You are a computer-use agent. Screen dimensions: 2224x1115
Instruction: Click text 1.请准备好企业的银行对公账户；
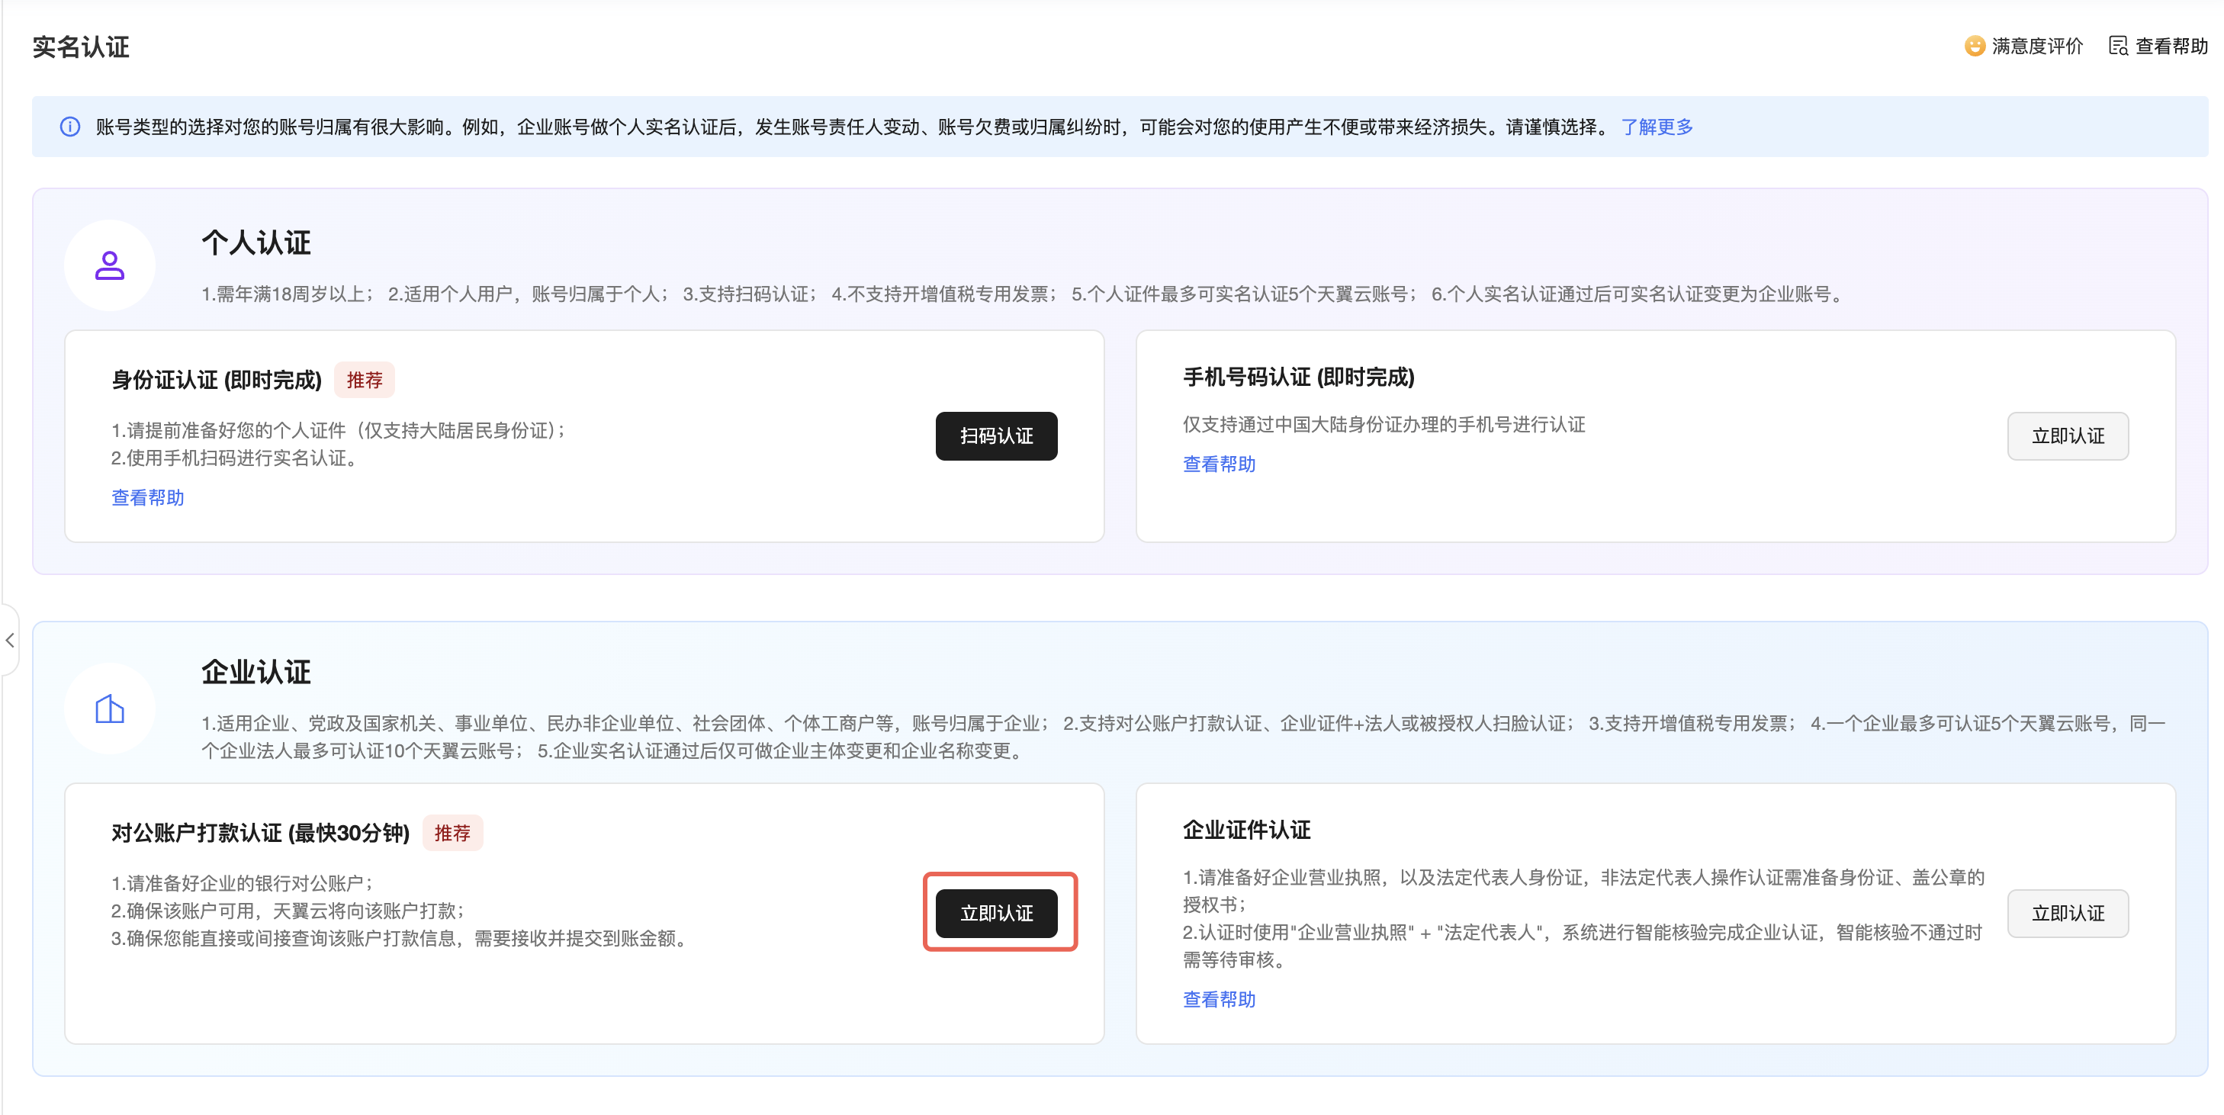point(243,883)
